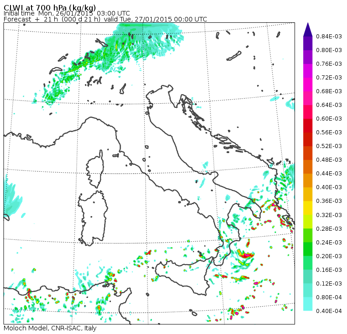Click the 0.32E-03 colorbar label
The height and width of the screenshot is (334, 347).
(x=329, y=215)
